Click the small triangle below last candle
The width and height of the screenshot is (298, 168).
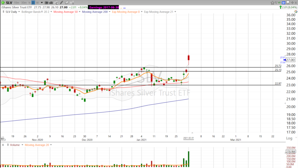point(192,133)
